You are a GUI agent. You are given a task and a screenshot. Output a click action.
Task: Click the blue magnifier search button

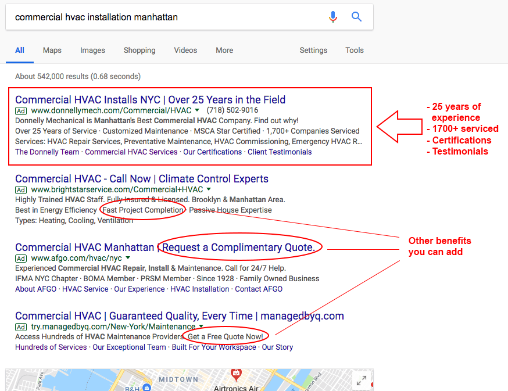pos(356,16)
